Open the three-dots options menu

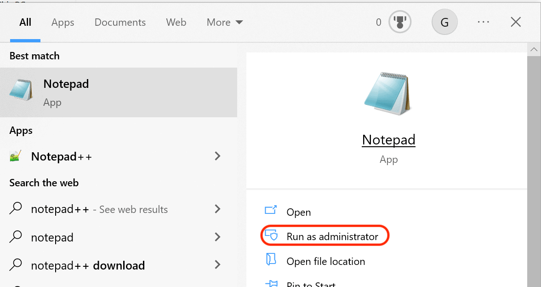[483, 22]
